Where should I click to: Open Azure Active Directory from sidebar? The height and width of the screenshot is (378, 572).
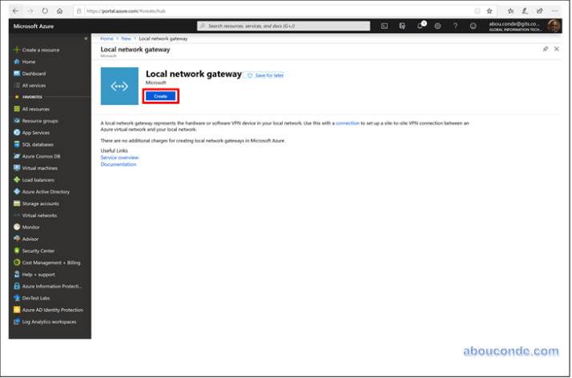click(x=46, y=192)
